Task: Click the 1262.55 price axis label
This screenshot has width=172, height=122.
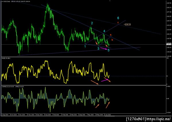Action: tap(169, 16)
